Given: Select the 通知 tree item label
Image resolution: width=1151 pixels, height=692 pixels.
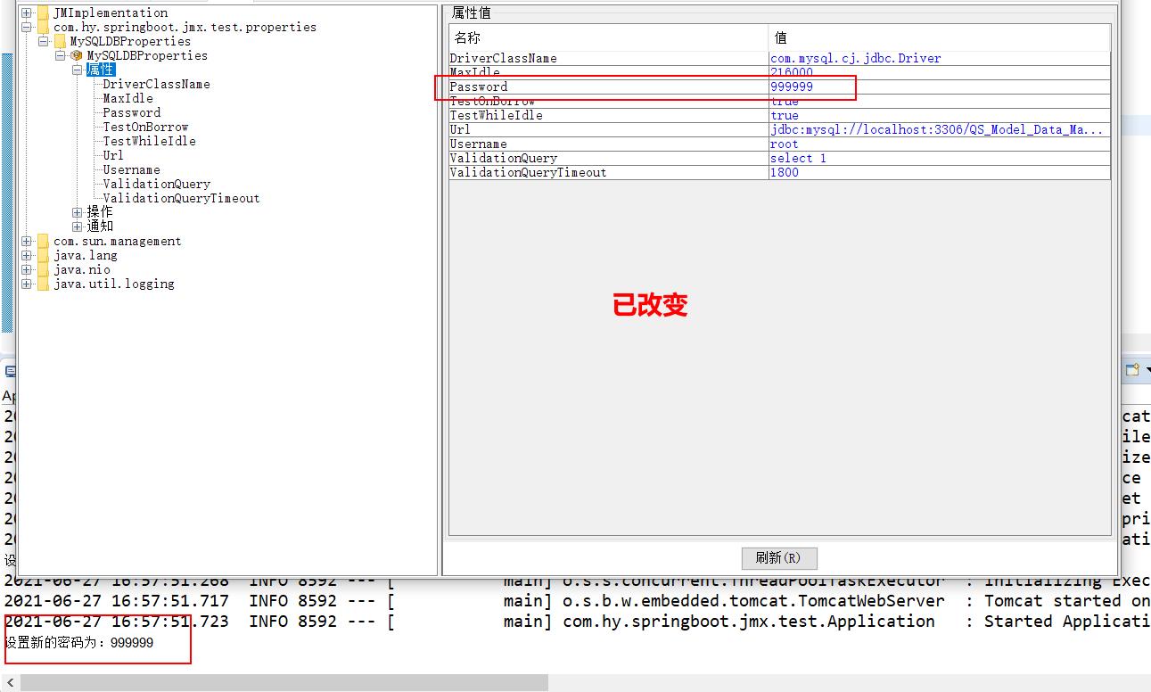Looking at the screenshot, I should [100, 227].
